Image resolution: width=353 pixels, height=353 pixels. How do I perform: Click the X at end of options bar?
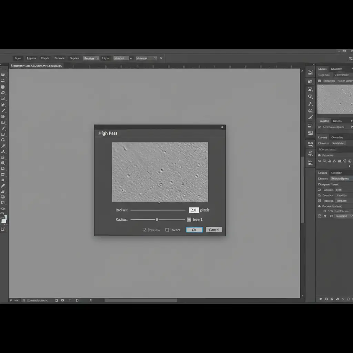(161, 58)
